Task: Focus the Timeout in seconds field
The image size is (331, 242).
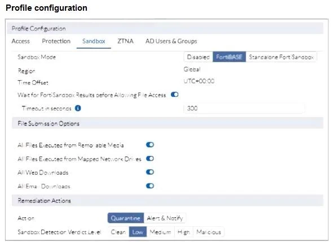Action: click(x=244, y=108)
